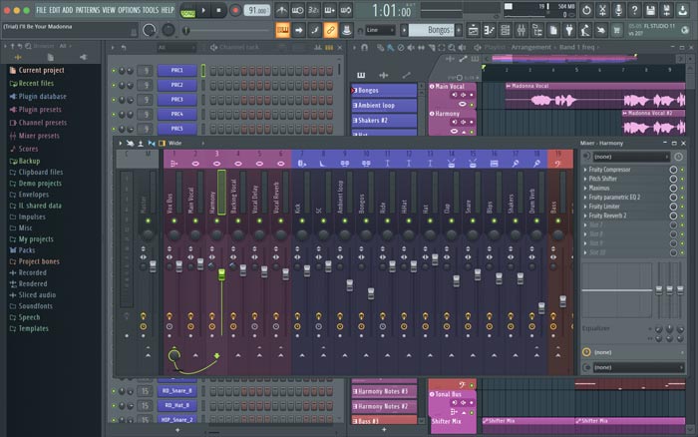Screen dimensions: 698x437
Task: Click the red record button
Action: click(x=235, y=10)
